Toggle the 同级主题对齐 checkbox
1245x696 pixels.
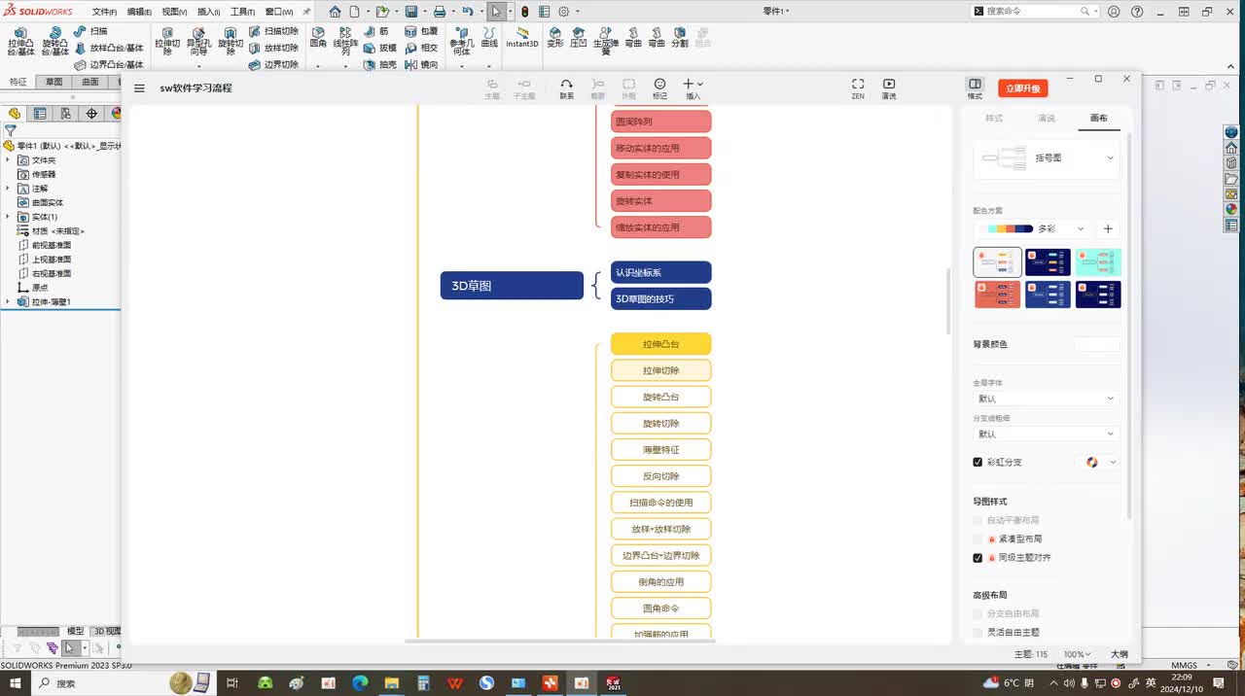[x=978, y=558]
